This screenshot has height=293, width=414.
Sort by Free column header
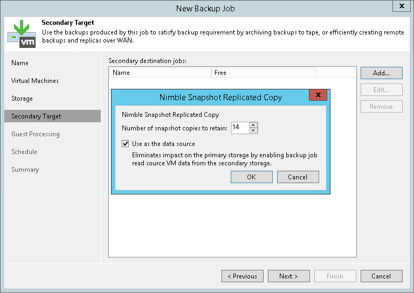[x=264, y=73]
